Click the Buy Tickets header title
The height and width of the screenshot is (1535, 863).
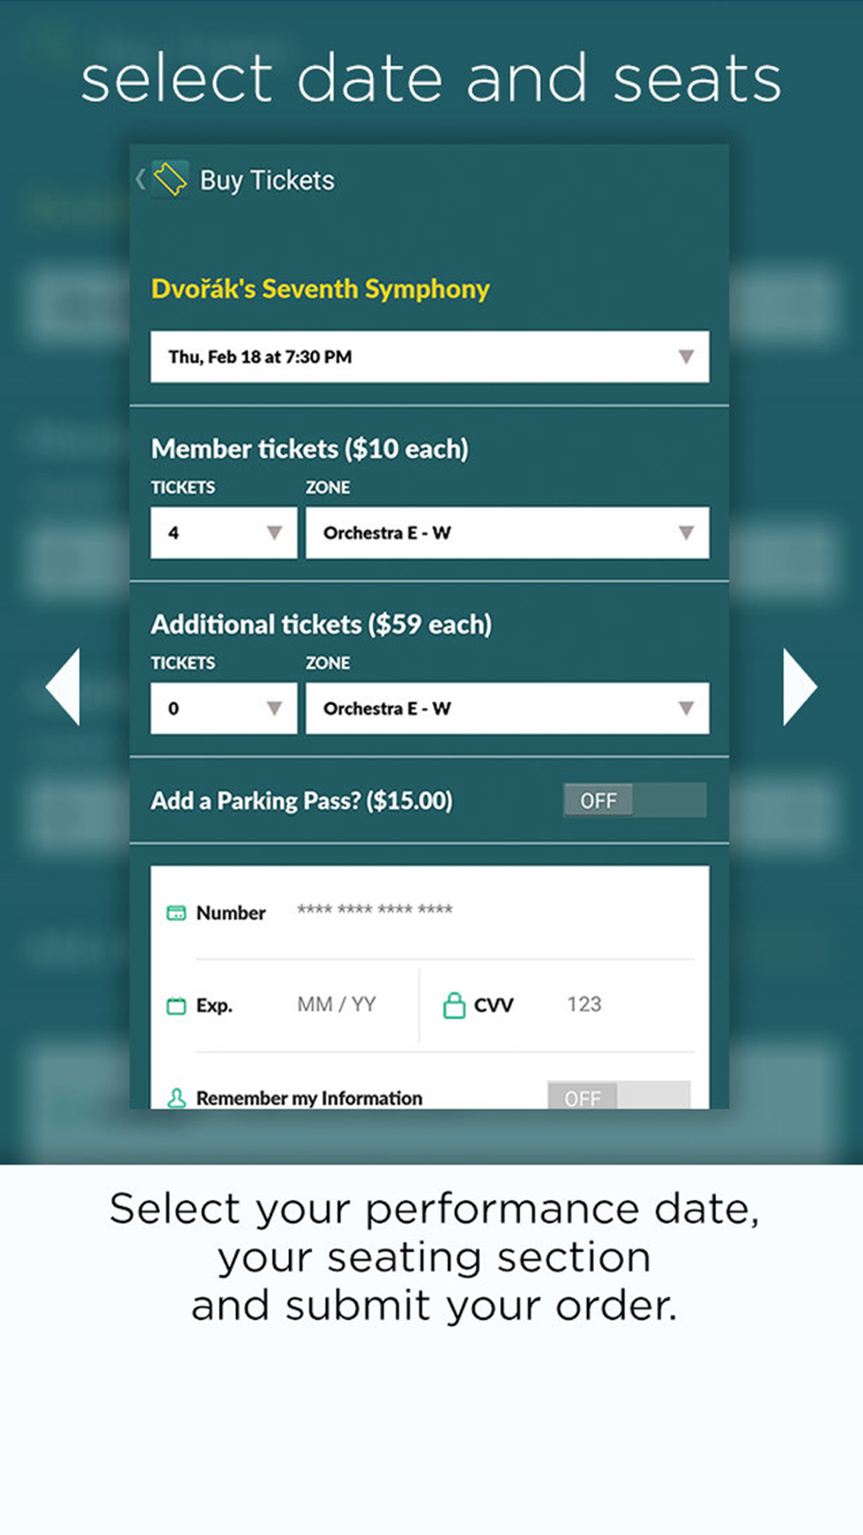pyautogui.click(x=267, y=180)
